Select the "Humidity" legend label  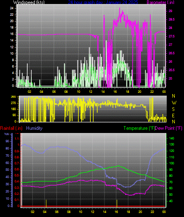34,128
